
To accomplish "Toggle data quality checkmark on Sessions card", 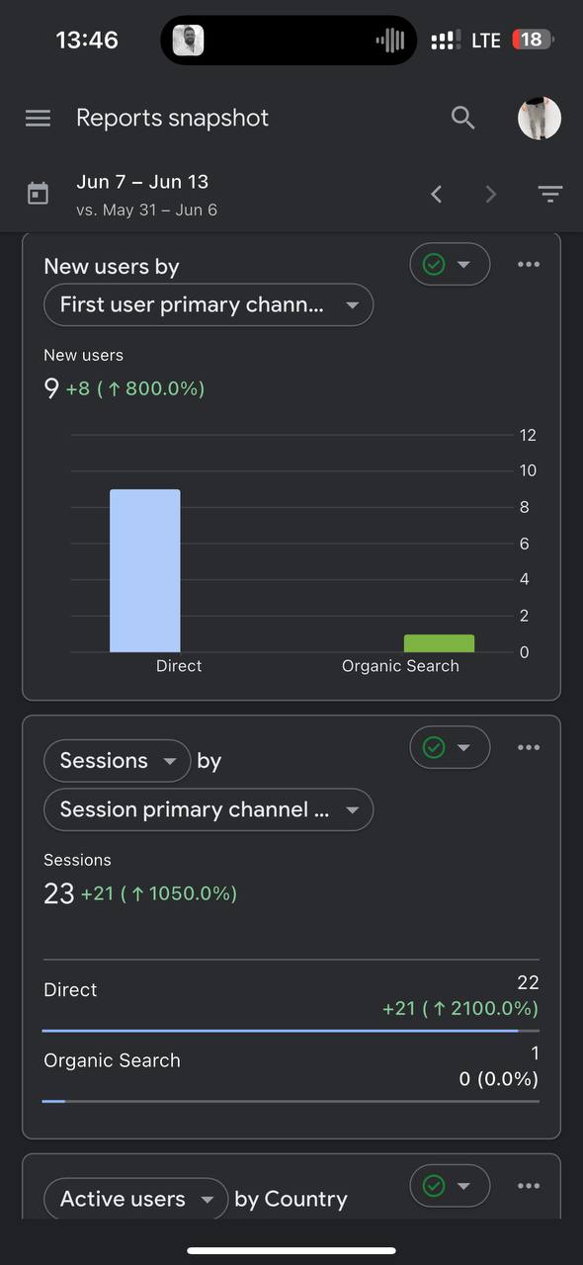I will (x=450, y=747).
